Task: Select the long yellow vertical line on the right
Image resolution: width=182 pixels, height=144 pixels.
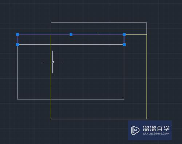Action: pos(147,77)
